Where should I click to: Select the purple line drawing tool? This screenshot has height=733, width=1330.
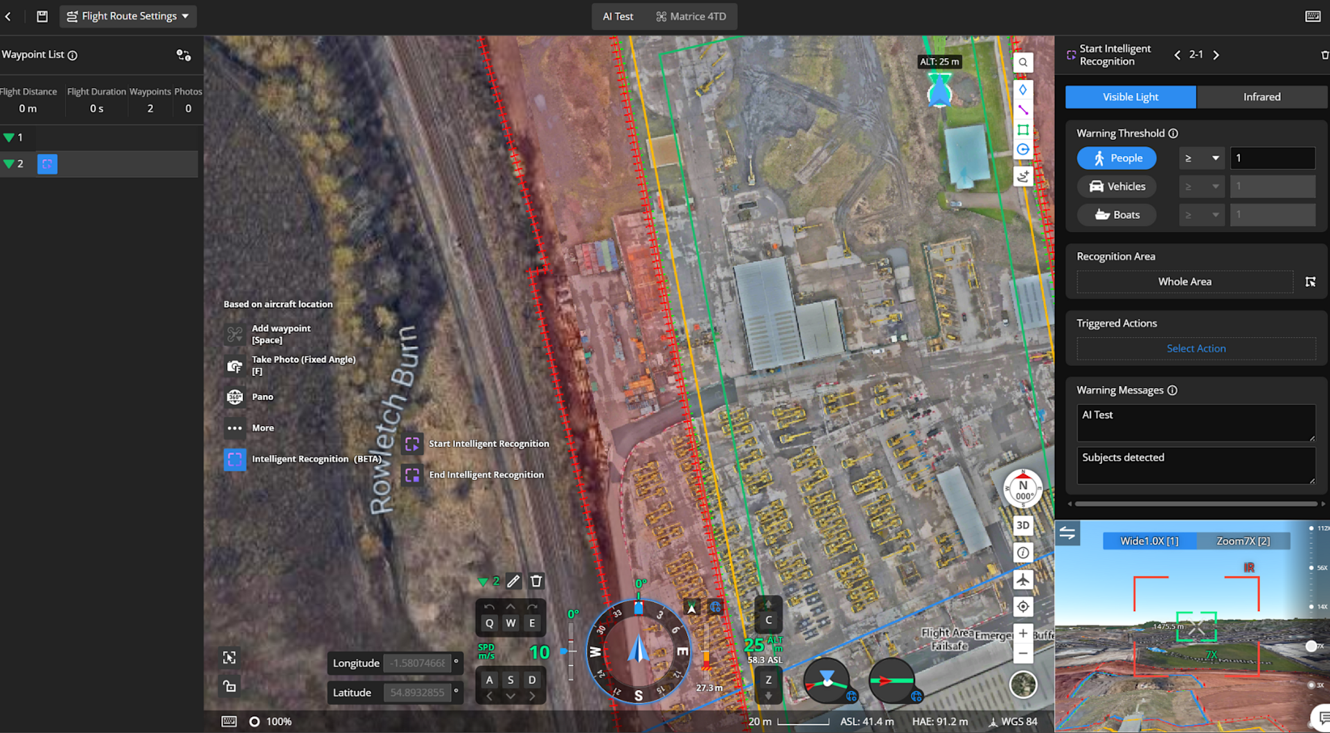click(1023, 109)
